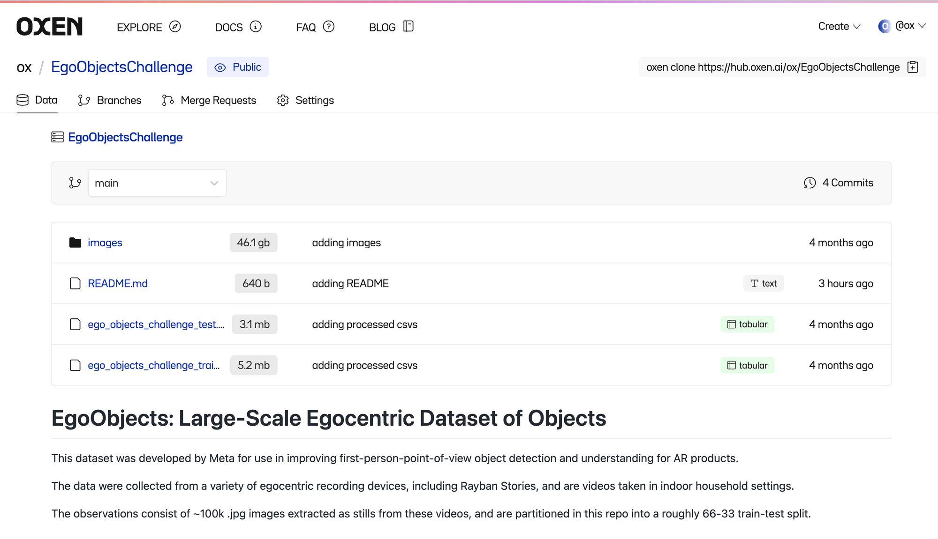Click the tabular tag on test csv
Image resolution: width=938 pixels, height=539 pixels.
[747, 325]
